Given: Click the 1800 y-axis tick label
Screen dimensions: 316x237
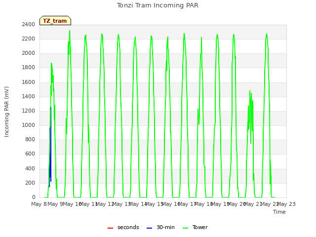Looking at the screenshot, I should tap(29, 68).
